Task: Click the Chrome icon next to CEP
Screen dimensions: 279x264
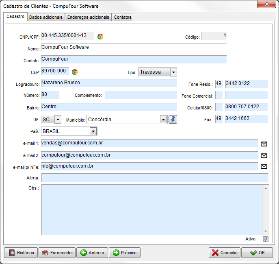Action: click(75, 72)
